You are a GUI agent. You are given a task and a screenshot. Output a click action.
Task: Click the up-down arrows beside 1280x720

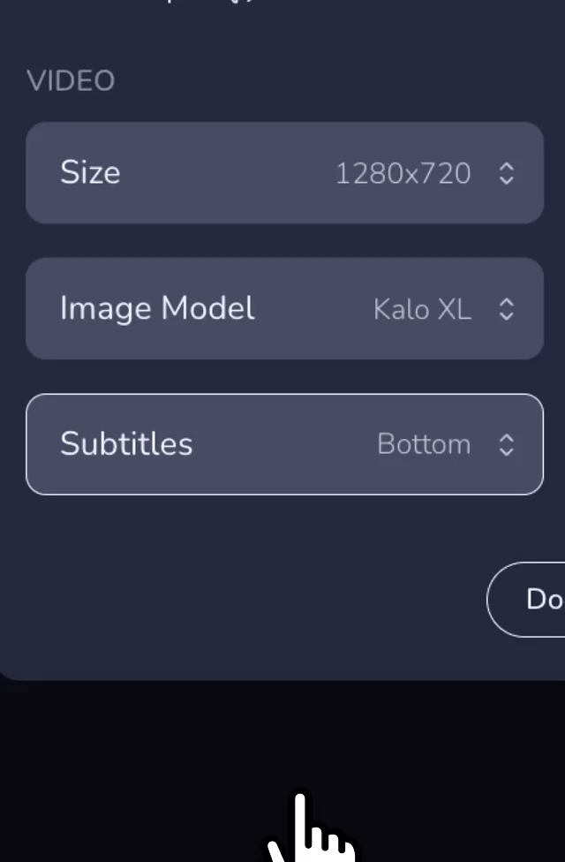pos(507,173)
